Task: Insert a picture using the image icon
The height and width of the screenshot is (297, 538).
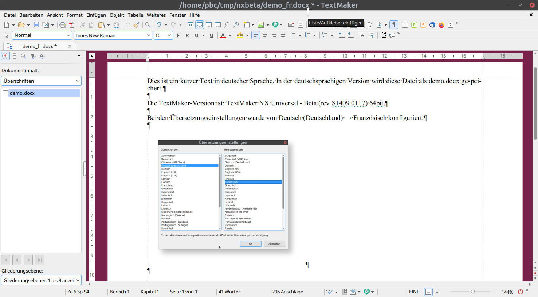Action: 261,25
